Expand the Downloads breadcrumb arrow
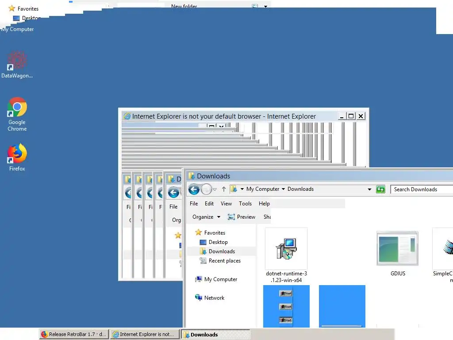The width and height of the screenshot is (453, 340). coord(283,189)
